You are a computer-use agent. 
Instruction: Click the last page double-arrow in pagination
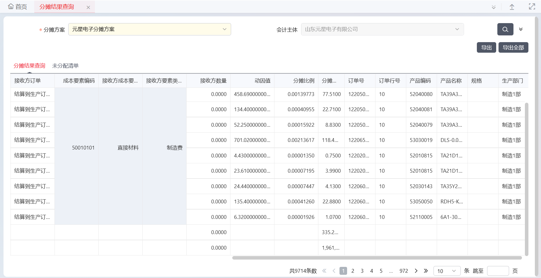(426, 271)
